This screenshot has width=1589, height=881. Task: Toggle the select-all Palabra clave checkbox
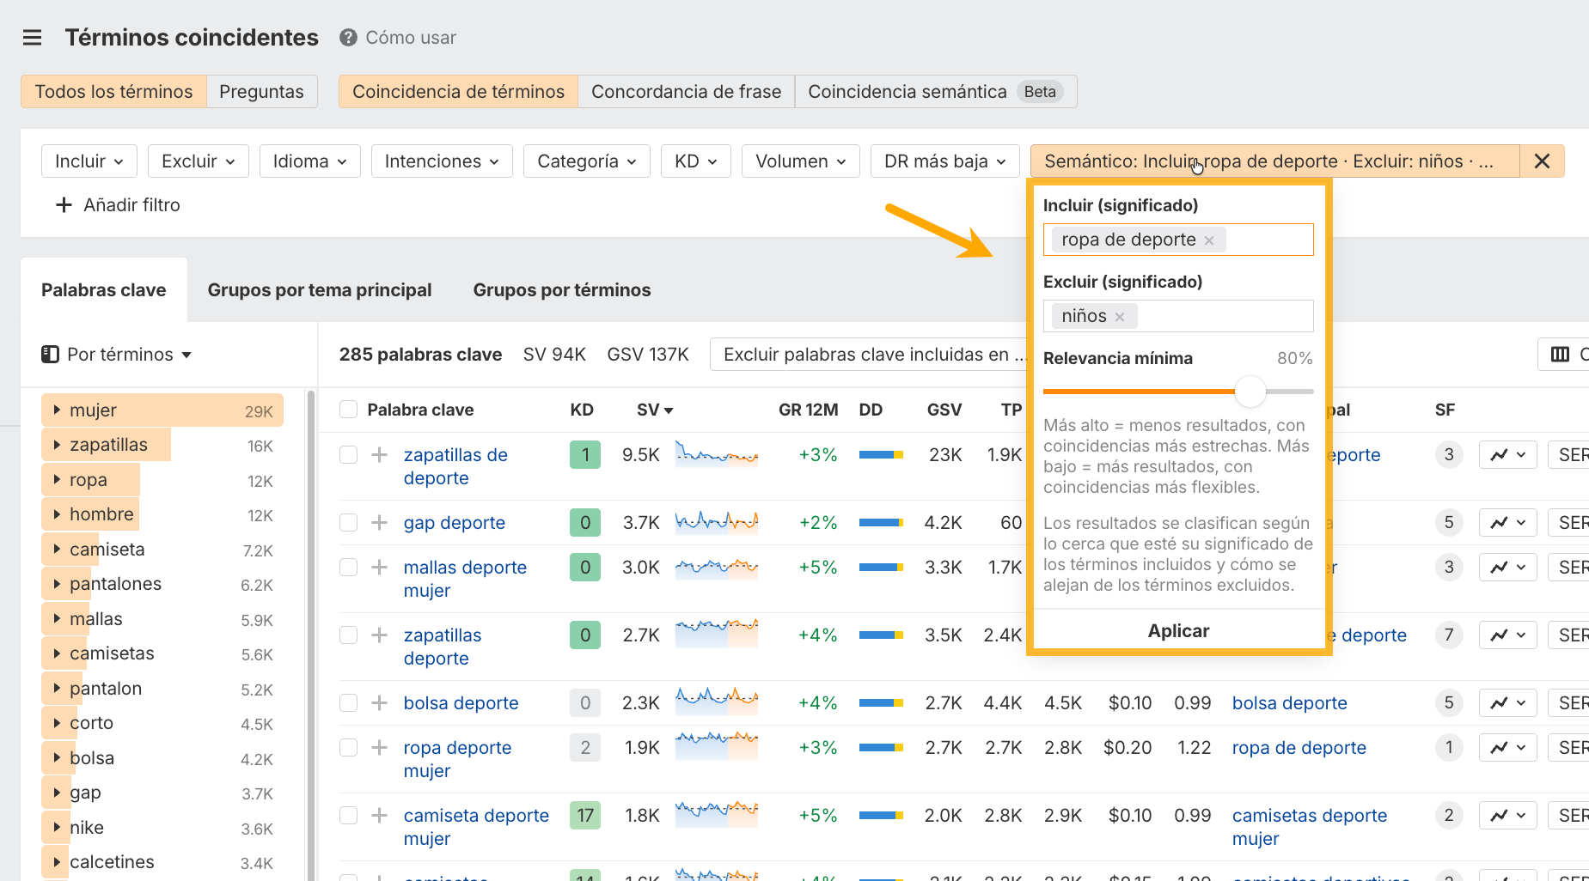(348, 410)
